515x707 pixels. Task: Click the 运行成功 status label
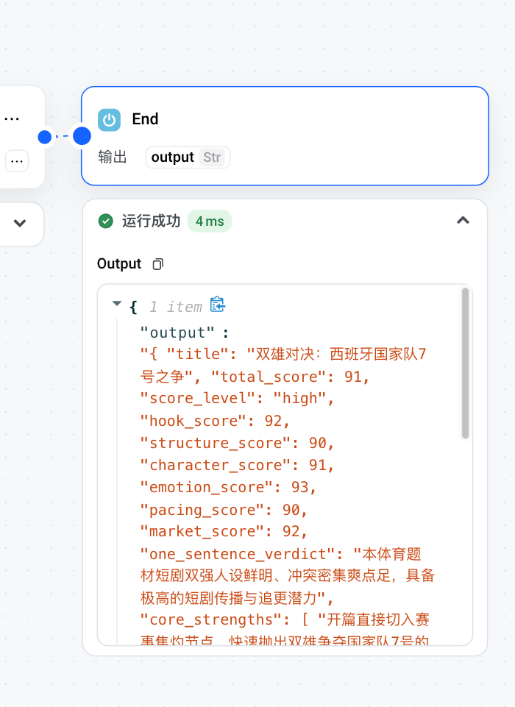pos(151,221)
